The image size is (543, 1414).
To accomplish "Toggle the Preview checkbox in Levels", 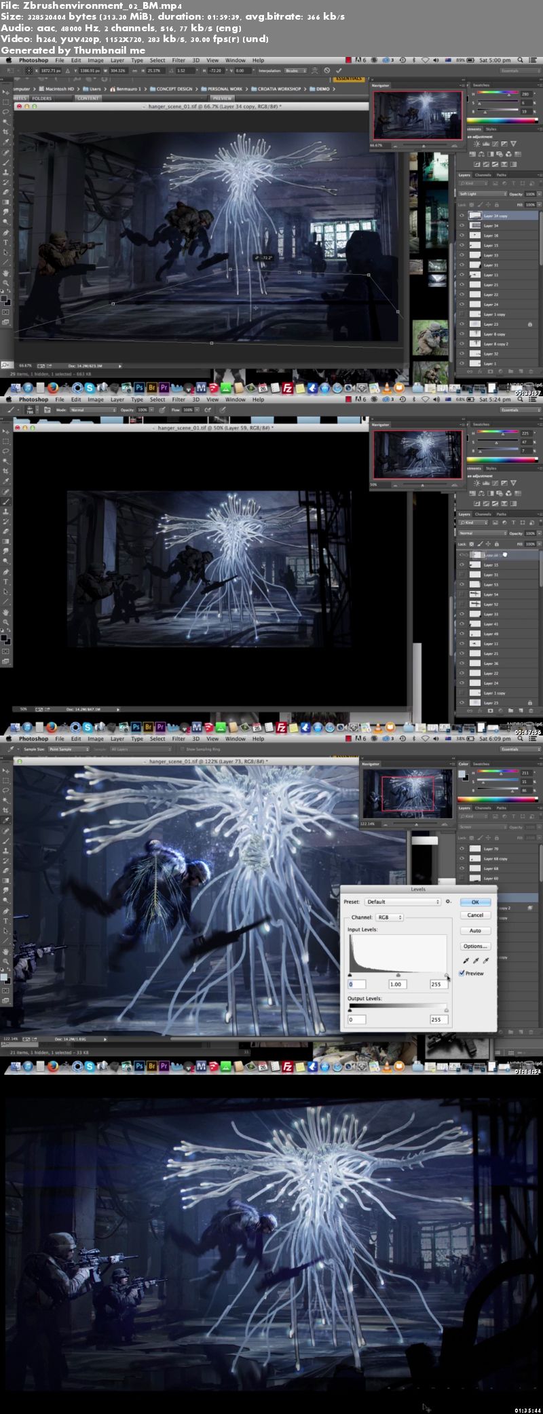I will point(462,973).
